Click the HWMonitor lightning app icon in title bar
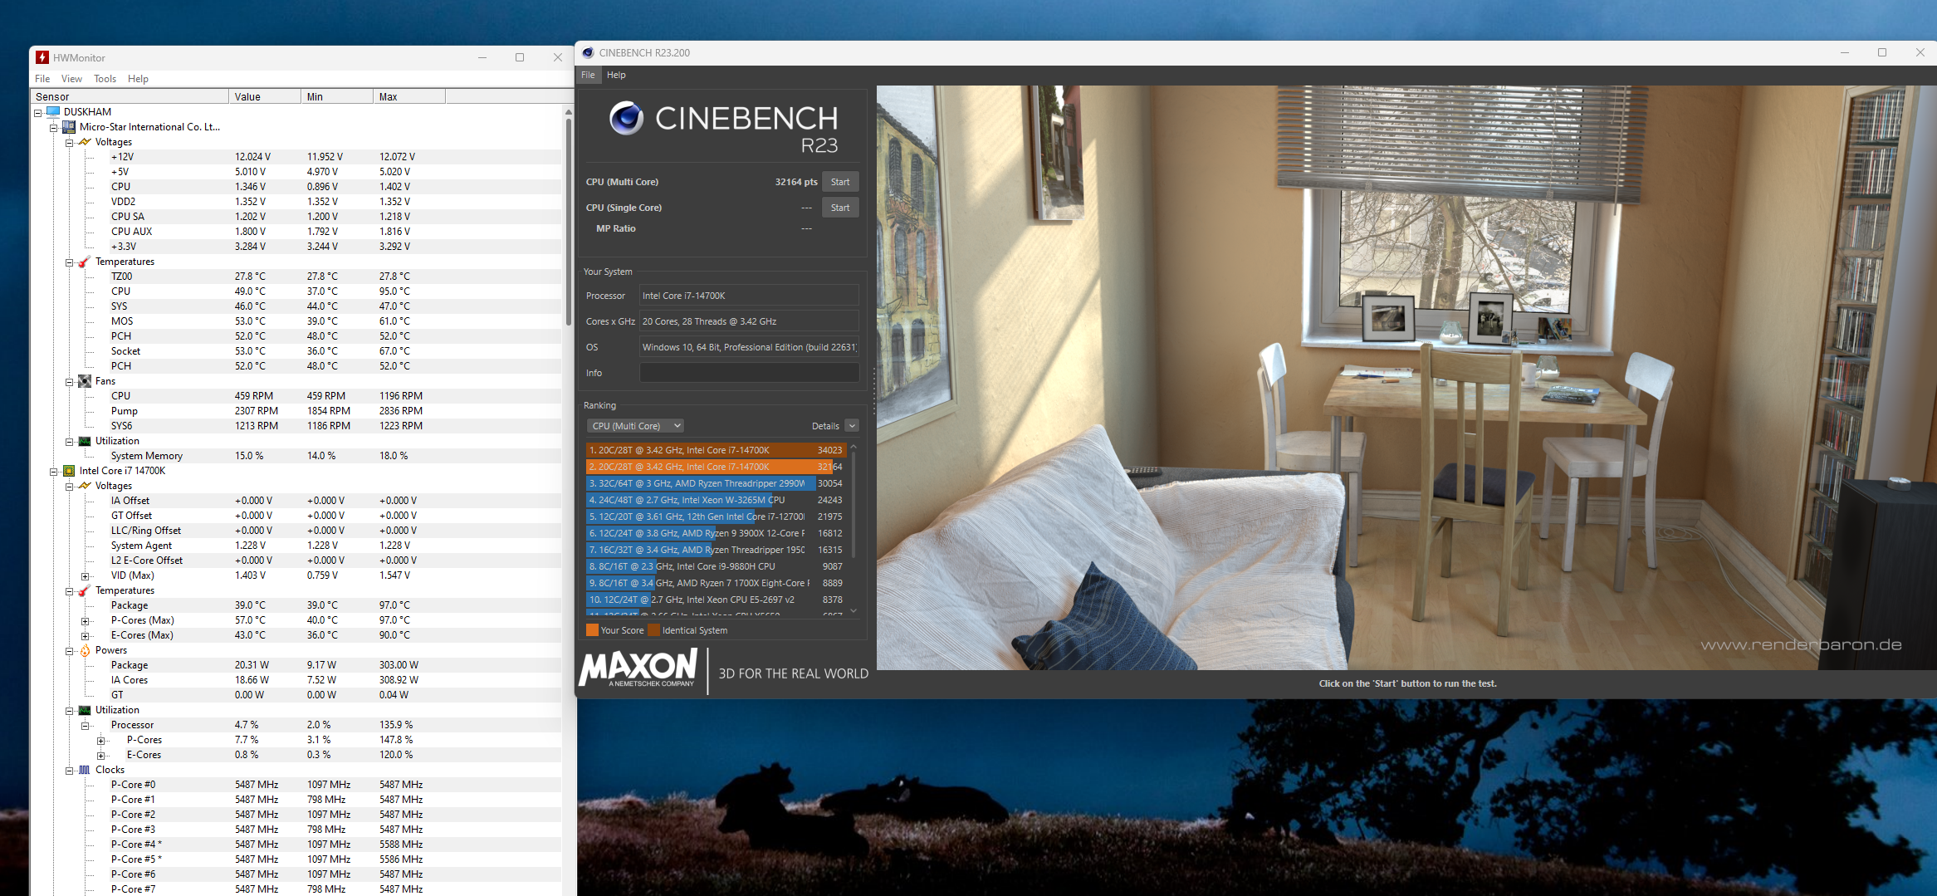The width and height of the screenshot is (1937, 896). coord(42,57)
